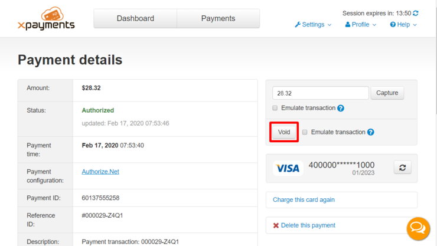Open help tooltip for Capture emulate transaction
Viewport: 437px width, 246px height.
click(x=341, y=108)
